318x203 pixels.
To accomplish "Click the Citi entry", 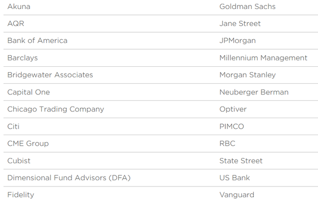I will pos(13,126).
